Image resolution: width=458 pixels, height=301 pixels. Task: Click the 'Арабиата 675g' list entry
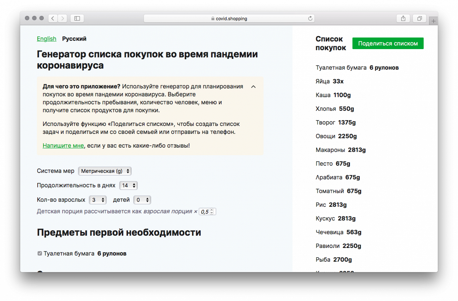click(338, 177)
